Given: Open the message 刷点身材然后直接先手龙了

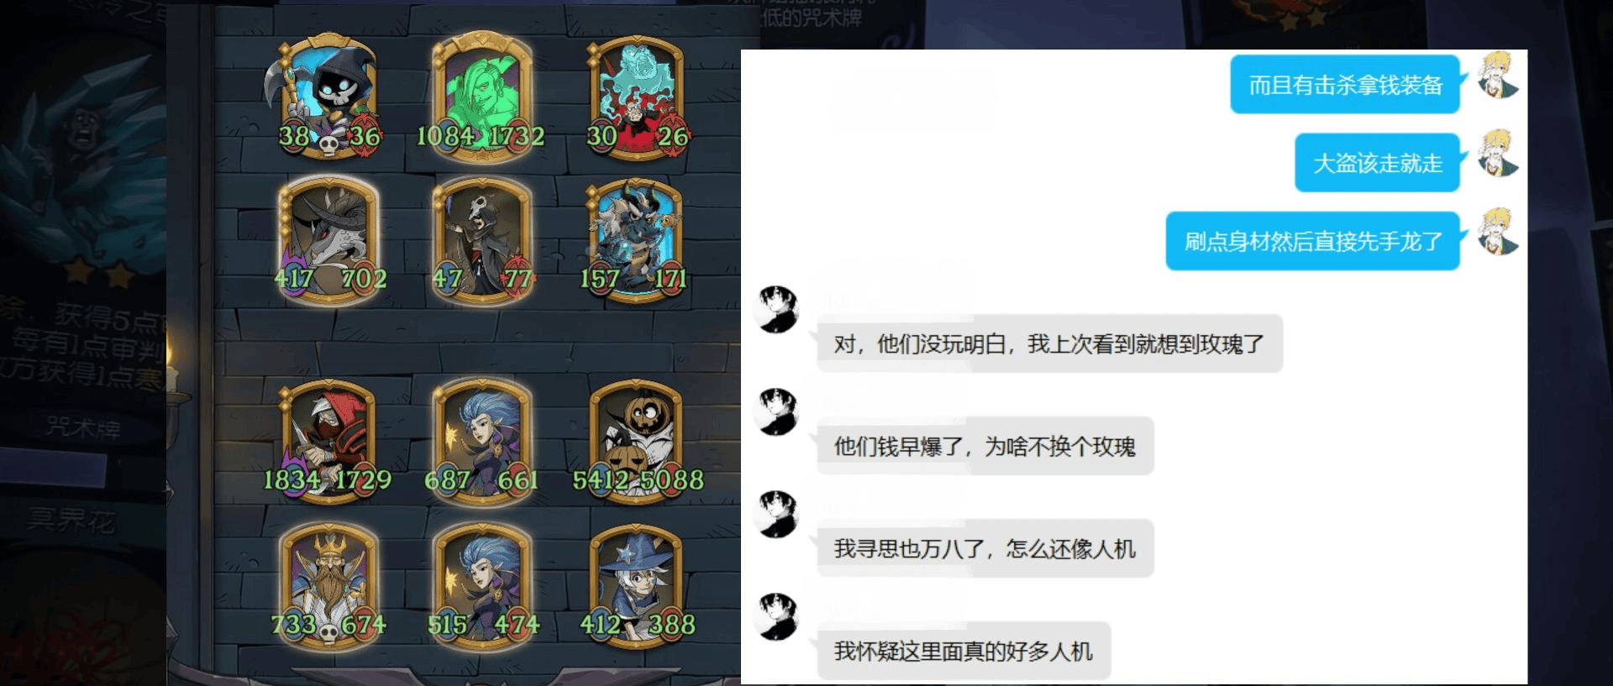Looking at the screenshot, I should [1313, 241].
